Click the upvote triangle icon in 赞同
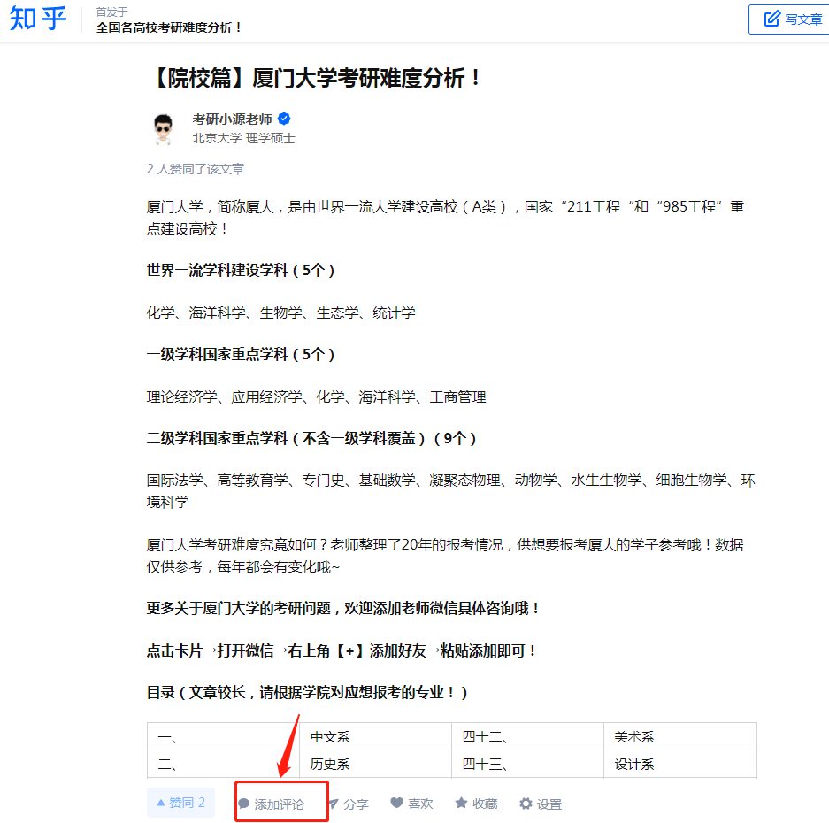 coord(161,803)
